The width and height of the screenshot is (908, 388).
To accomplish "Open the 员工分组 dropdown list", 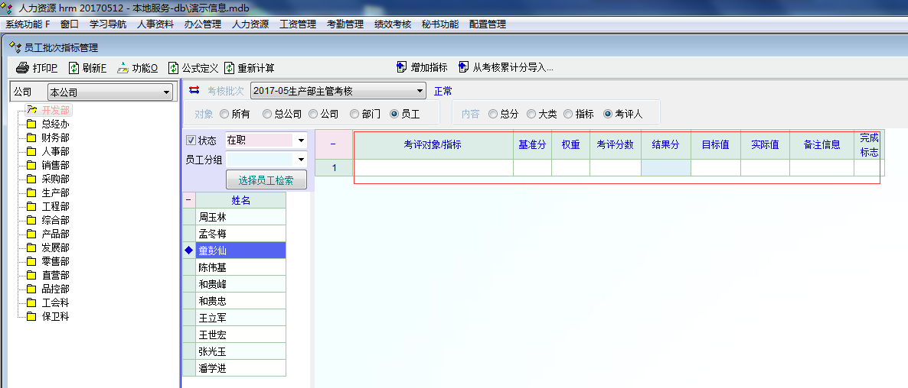I will [301, 160].
